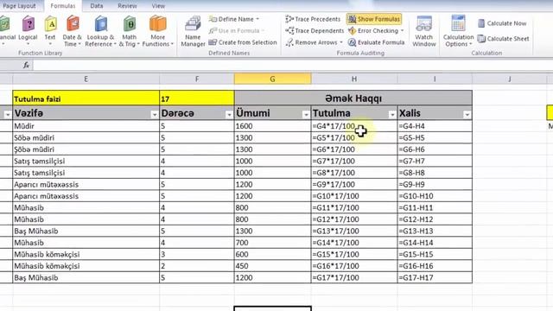
Task: Open the More Functions library
Action: 157,31
